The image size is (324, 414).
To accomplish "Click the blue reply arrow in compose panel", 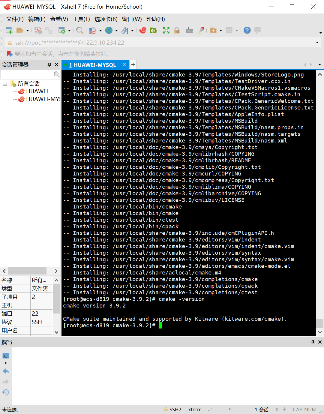I will coord(6,371).
